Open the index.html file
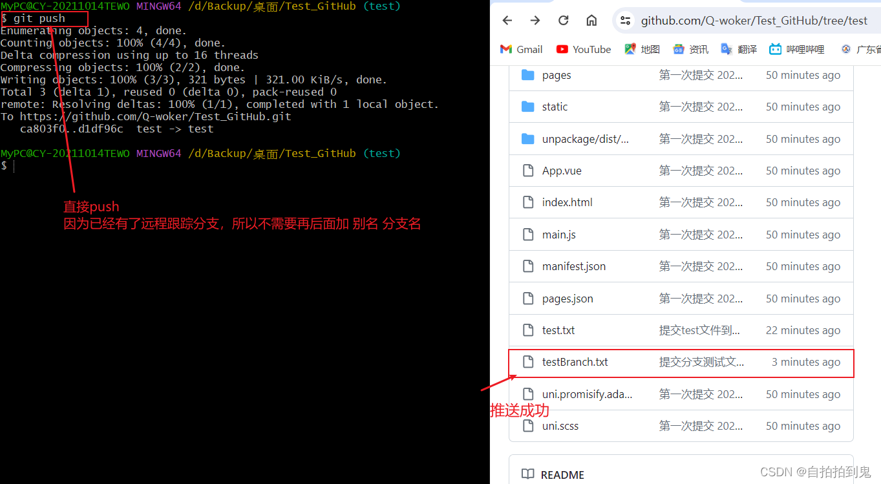 (568, 202)
